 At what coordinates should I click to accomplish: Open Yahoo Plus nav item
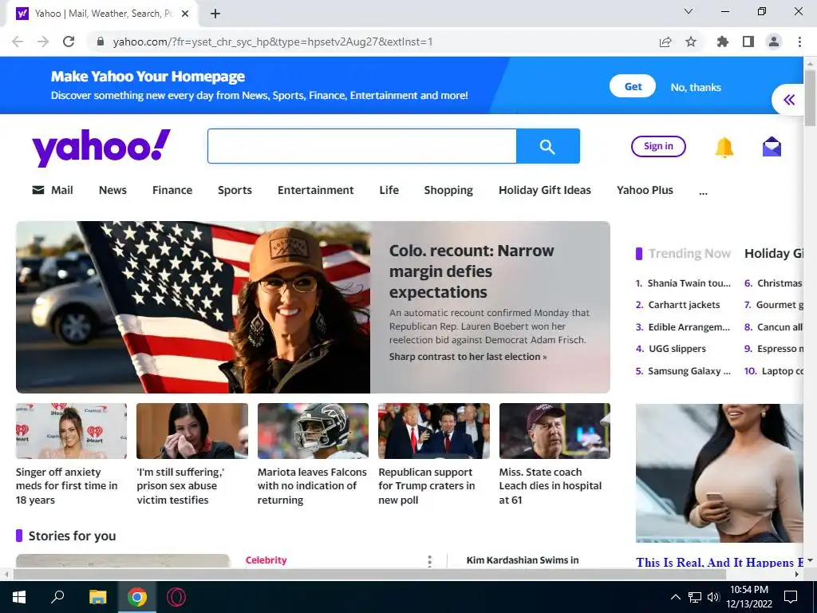pos(645,190)
